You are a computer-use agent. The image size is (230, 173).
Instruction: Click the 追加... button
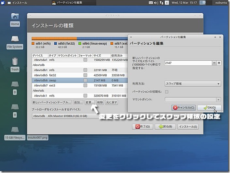coord(78,102)
